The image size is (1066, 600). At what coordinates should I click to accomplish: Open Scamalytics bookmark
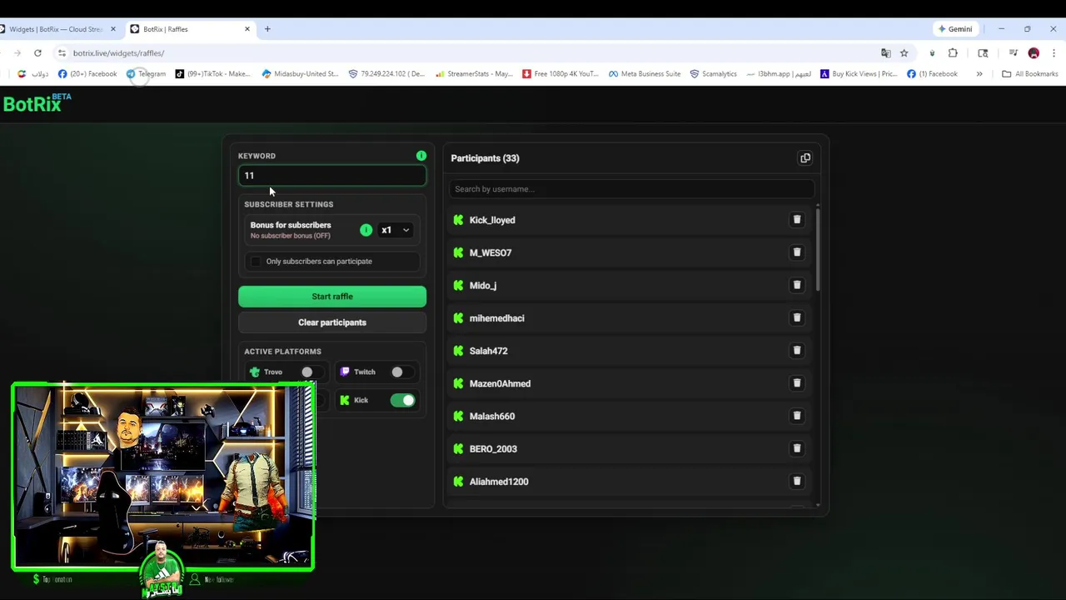[x=713, y=74]
